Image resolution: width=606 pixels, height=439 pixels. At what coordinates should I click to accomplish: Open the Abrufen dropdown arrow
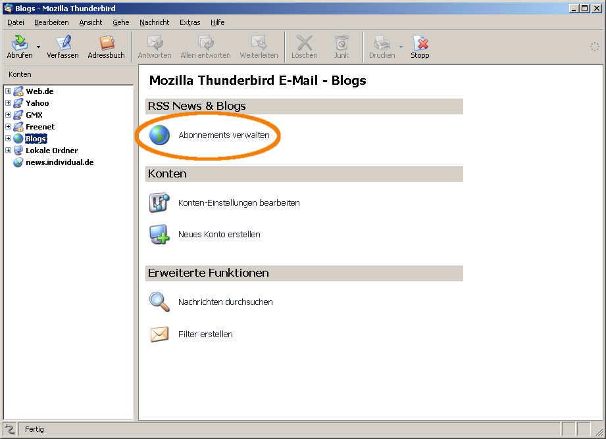(38, 47)
